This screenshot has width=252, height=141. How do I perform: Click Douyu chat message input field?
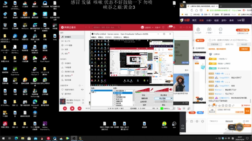[x=230, y=111]
